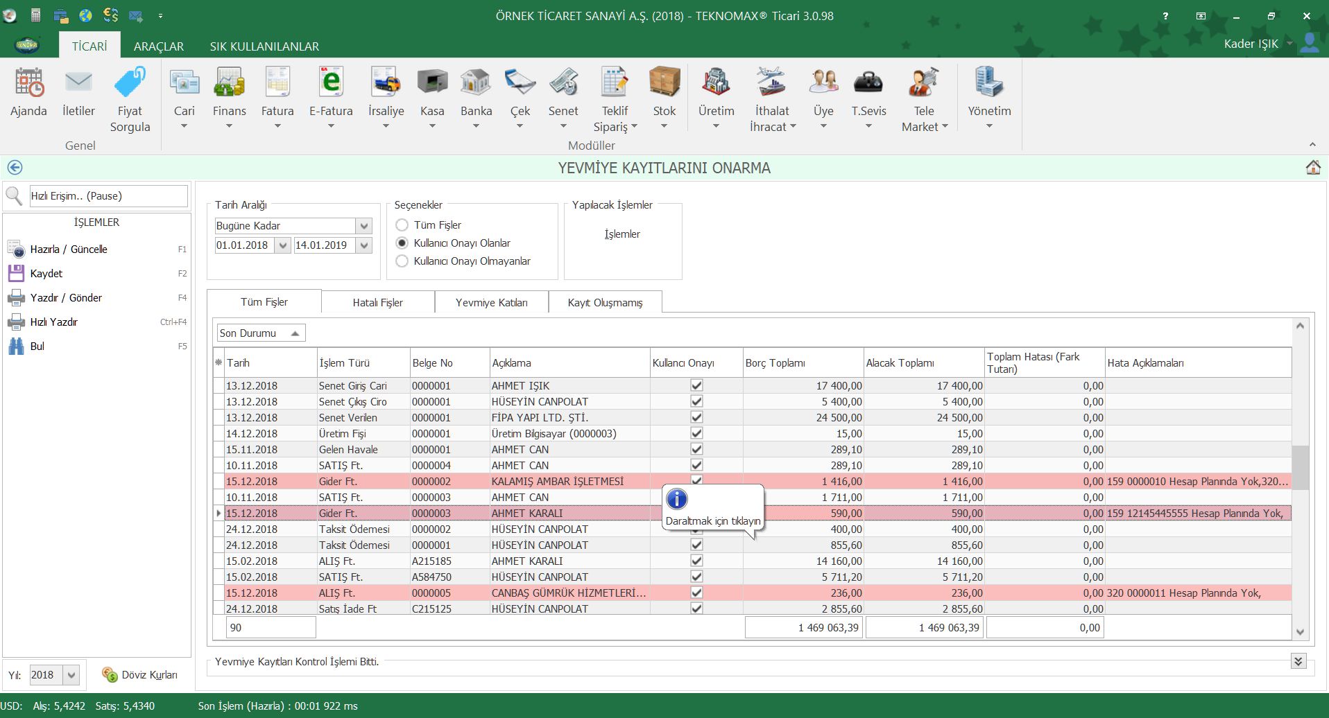Image resolution: width=1329 pixels, height=718 pixels.
Task: Switch to the Hatalı Fişler tab
Action: tap(377, 303)
